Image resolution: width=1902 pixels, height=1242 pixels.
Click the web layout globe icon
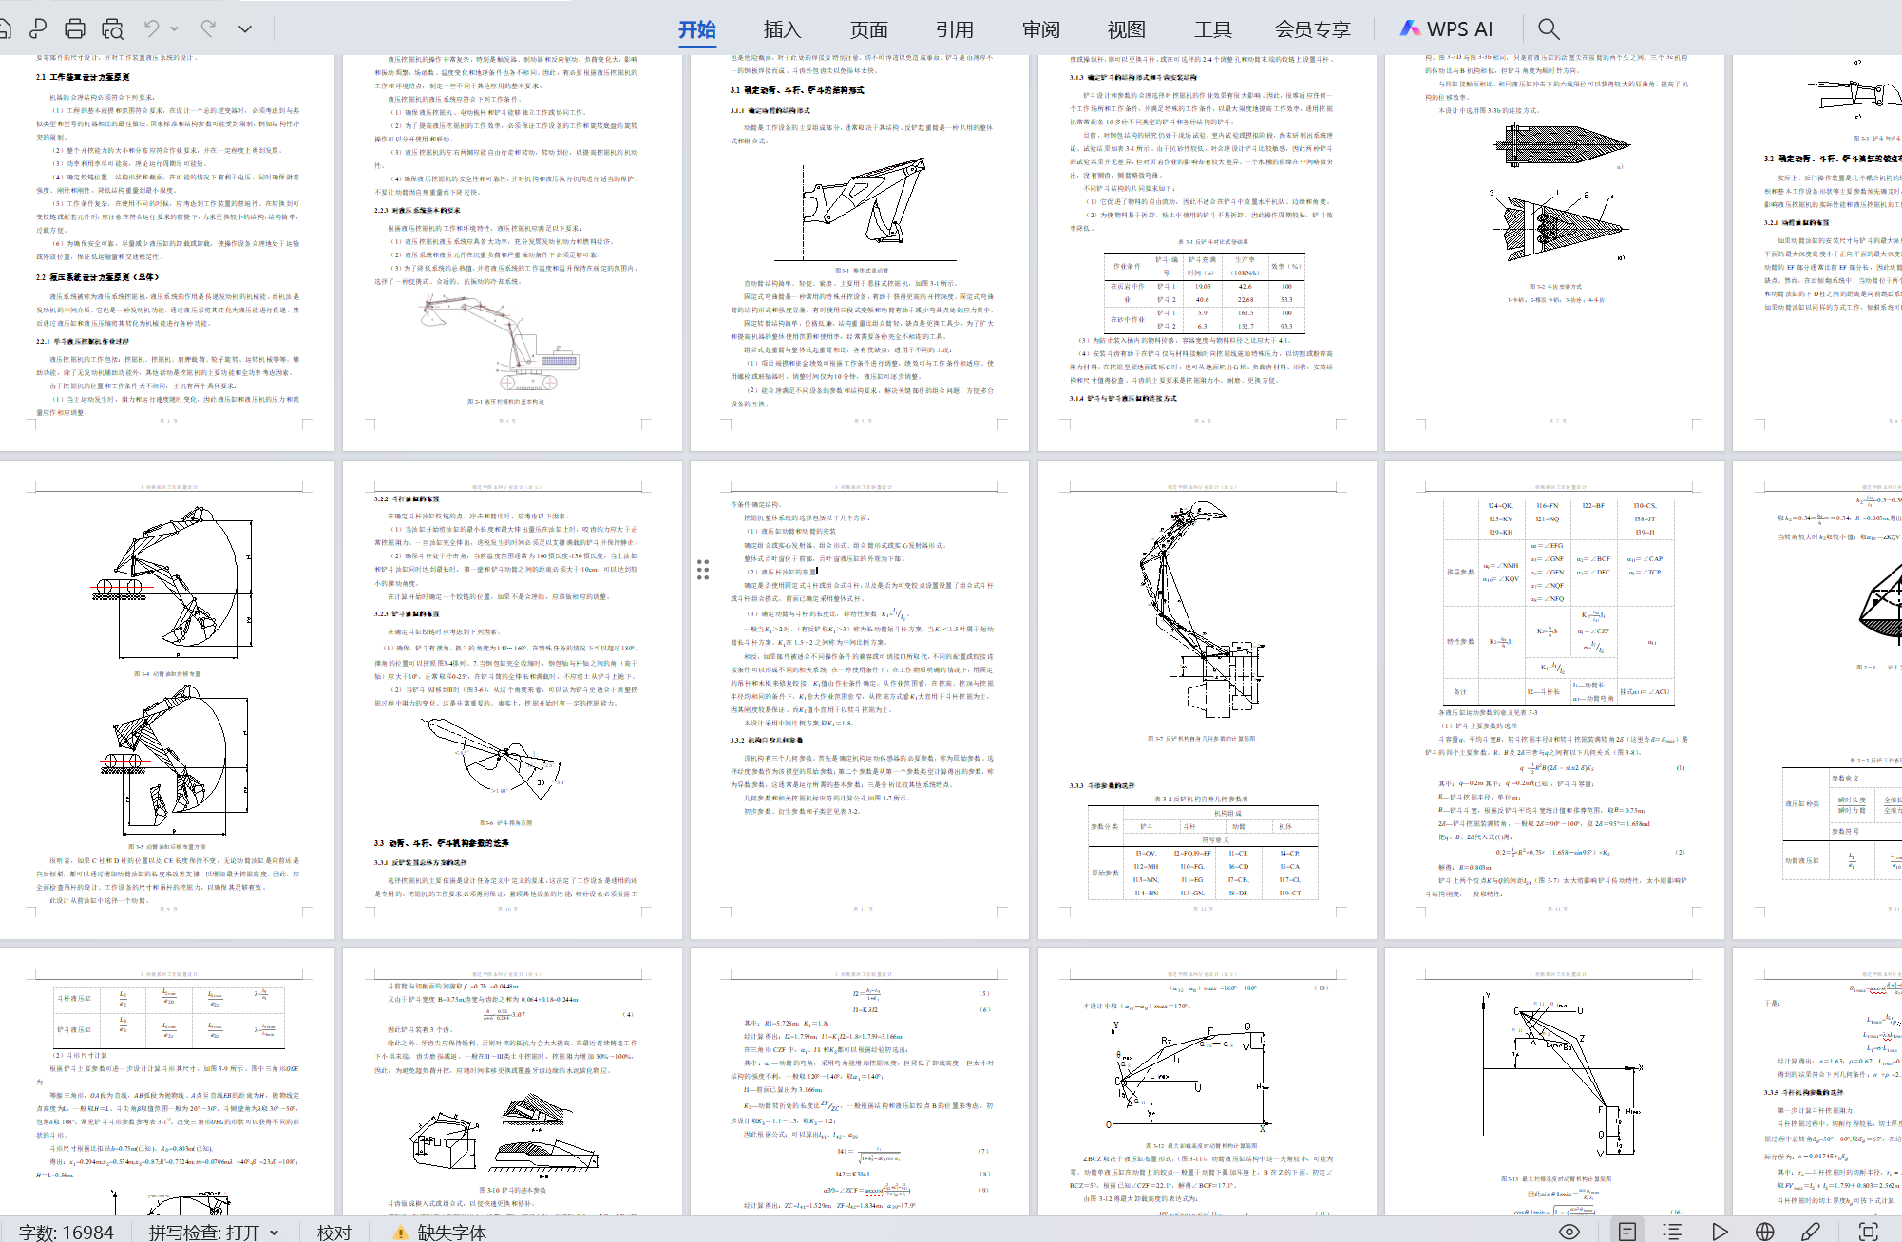tap(1765, 1232)
